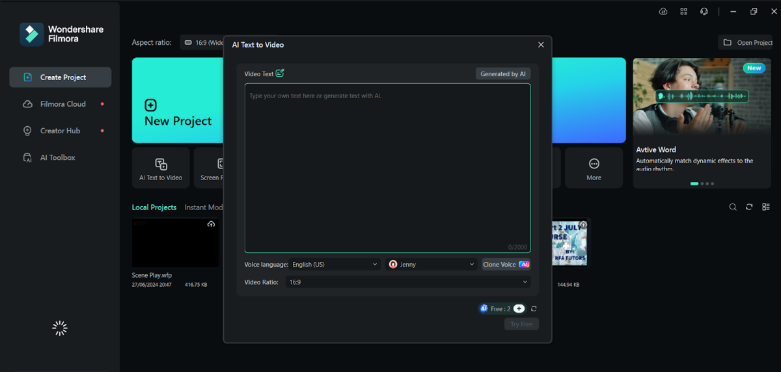This screenshot has width=781, height=372.
Task: Expand the Video Ratio dropdown
Action: coord(408,282)
